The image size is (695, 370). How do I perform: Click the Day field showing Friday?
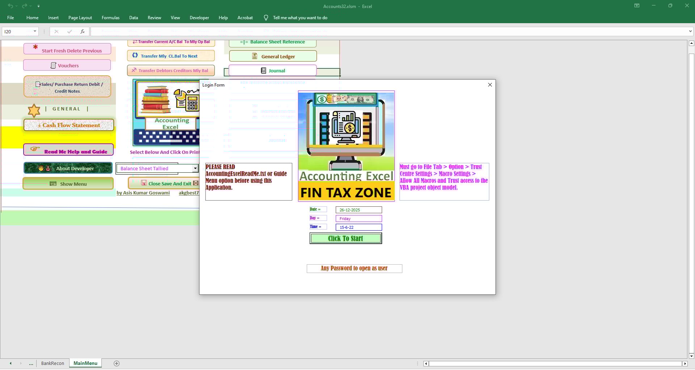coord(359,218)
